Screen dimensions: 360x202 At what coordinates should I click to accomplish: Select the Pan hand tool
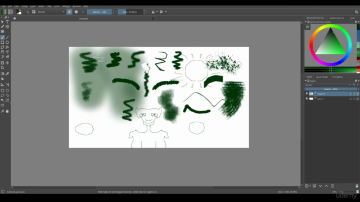pos(7,111)
